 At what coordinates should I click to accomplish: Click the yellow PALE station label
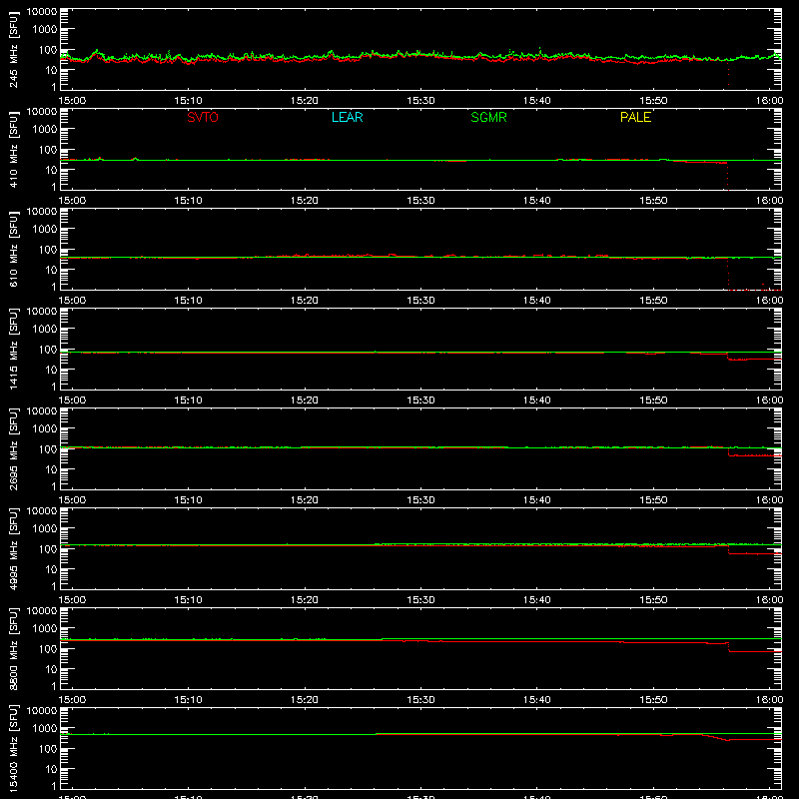coord(635,117)
